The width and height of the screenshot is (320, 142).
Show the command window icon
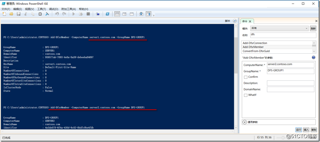point(141,14)
